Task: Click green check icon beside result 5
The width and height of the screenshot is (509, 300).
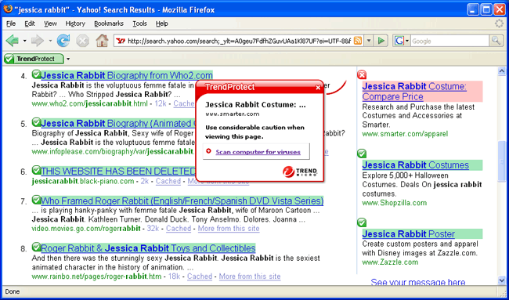Action: [x=36, y=122]
